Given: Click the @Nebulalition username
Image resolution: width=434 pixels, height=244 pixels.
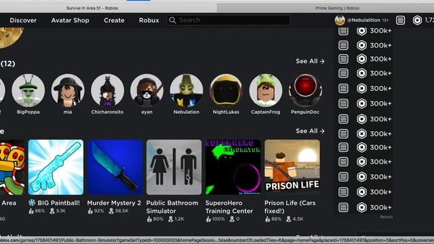Looking at the screenshot, I should 363,20.
